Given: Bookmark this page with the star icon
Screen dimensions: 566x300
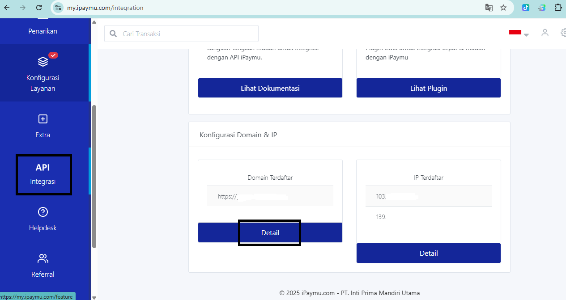Looking at the screenshot, I should (503, 8).
